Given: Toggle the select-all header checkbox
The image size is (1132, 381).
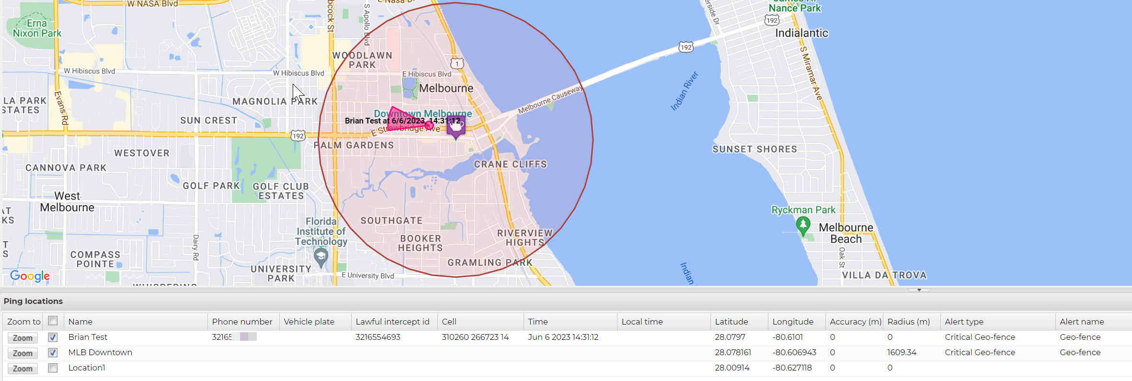Looking at the screenshot, I should (x=53, y=321).
